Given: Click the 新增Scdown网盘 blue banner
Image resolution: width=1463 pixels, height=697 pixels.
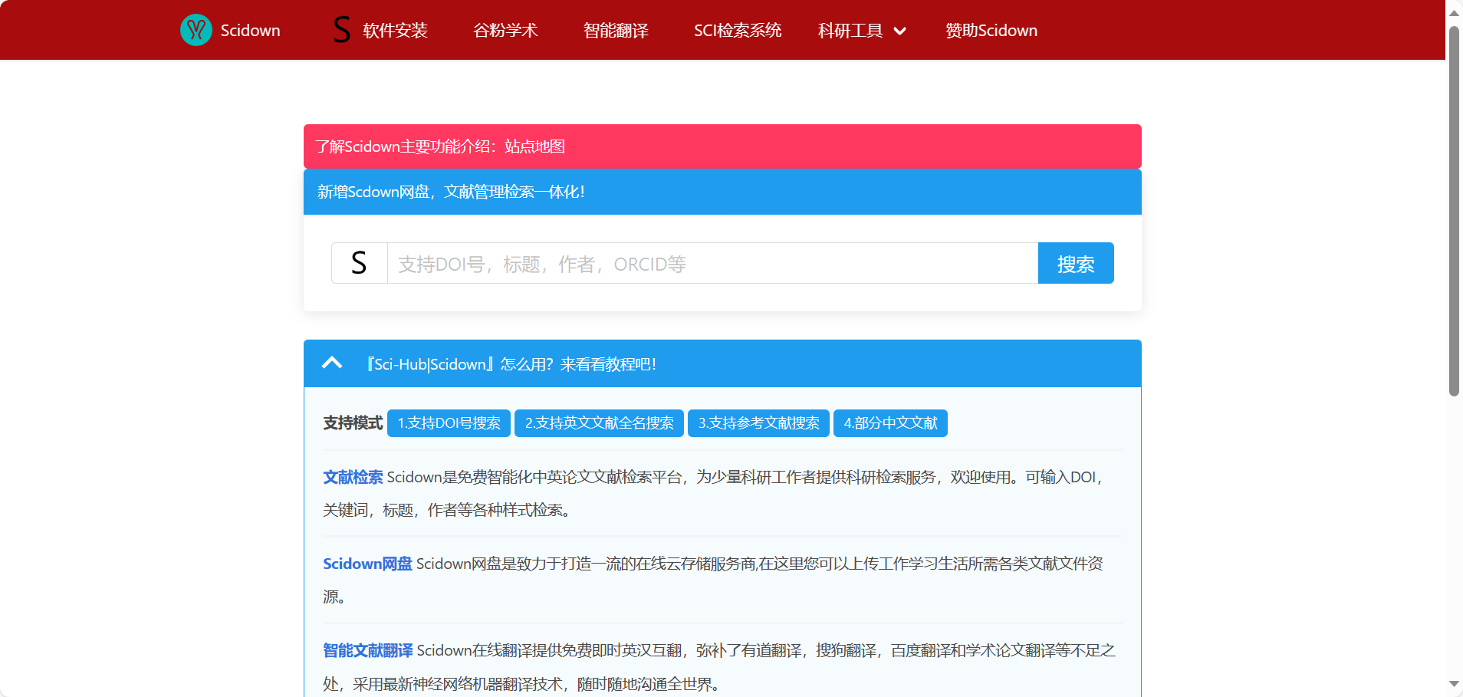Looking at the screenshot, I should click(x=451, y=192).
